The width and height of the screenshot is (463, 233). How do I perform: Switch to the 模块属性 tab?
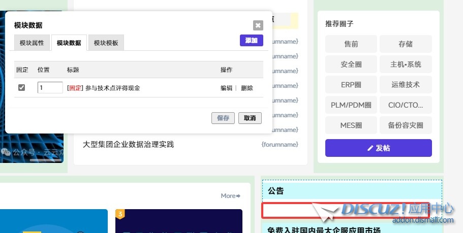point(32,43)
